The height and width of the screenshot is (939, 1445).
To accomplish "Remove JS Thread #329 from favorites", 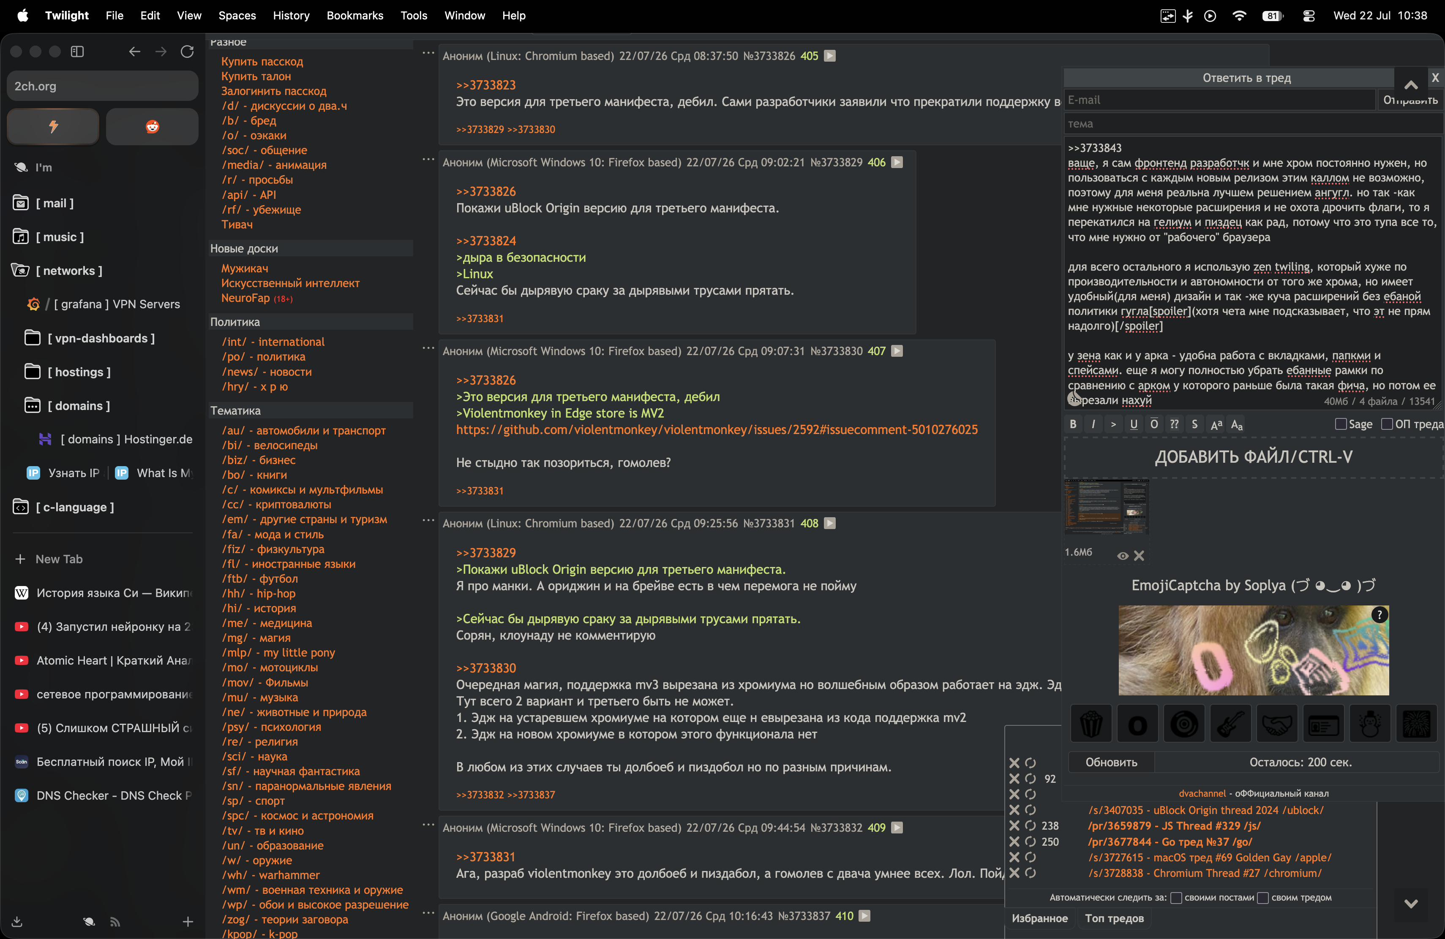I will 1014,825.
